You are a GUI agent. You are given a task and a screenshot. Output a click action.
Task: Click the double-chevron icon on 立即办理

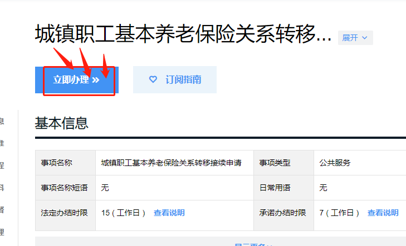96,80
